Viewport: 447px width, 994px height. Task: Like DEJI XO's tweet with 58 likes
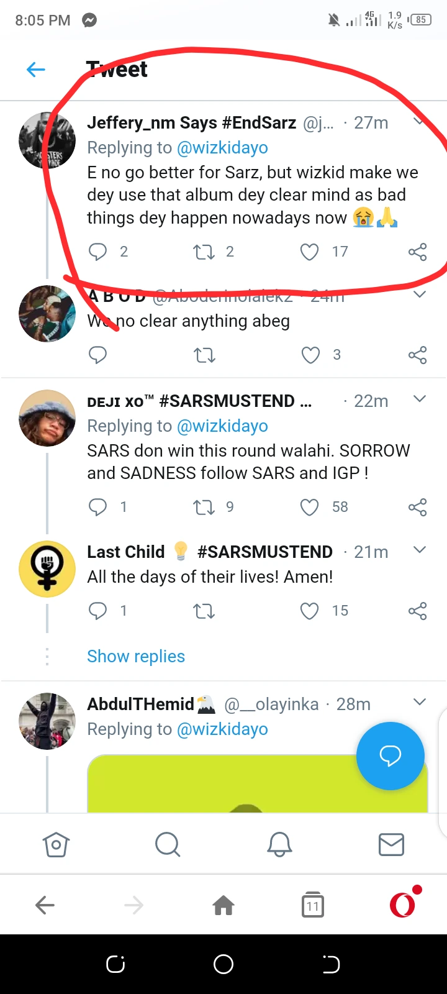click(309, 507)
